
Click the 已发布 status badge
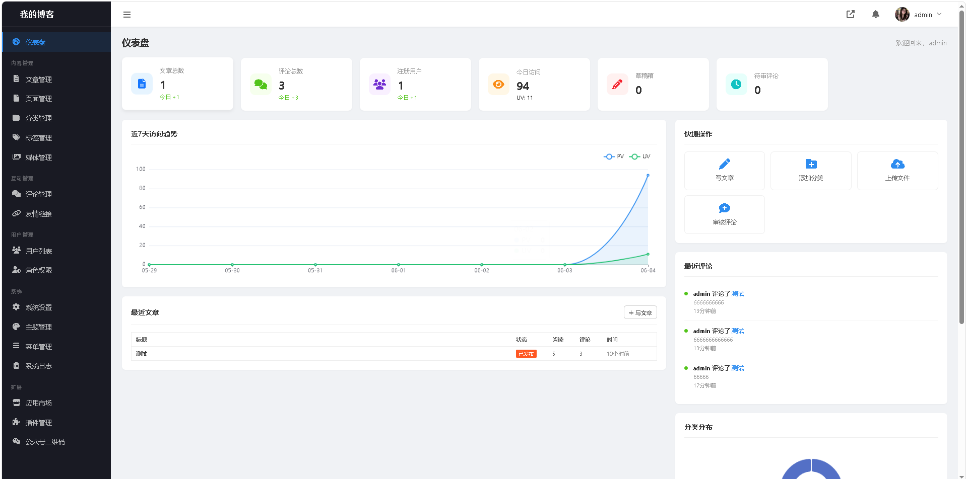coord(526,354)
